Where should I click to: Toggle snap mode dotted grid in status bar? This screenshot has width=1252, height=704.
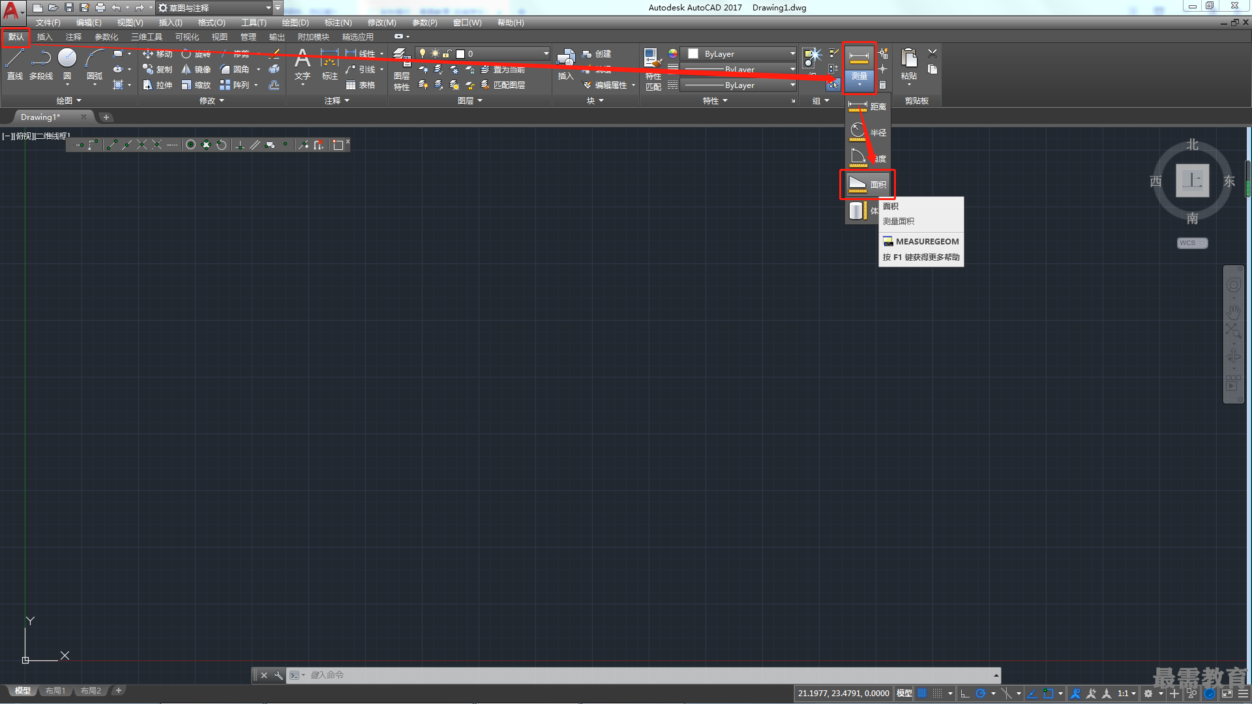[x=938, y=694]
